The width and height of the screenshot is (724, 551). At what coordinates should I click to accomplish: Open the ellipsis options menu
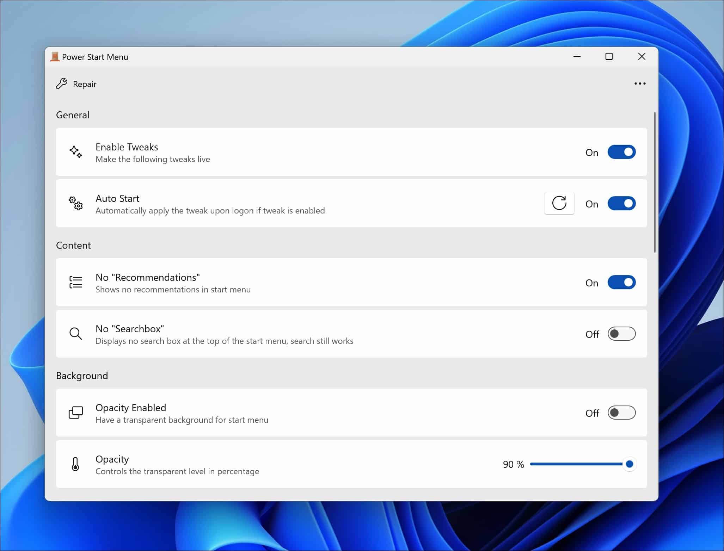coord(639,83)
